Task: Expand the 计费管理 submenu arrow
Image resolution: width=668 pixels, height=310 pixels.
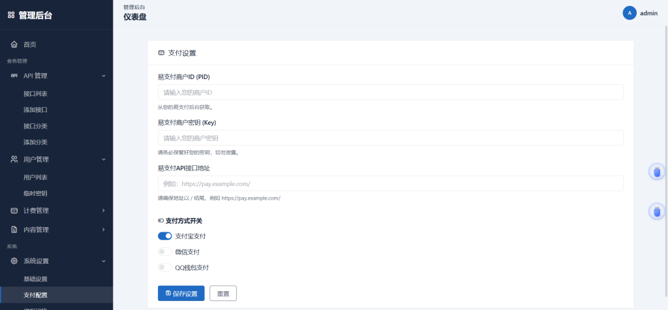Action: click(104, 211)
